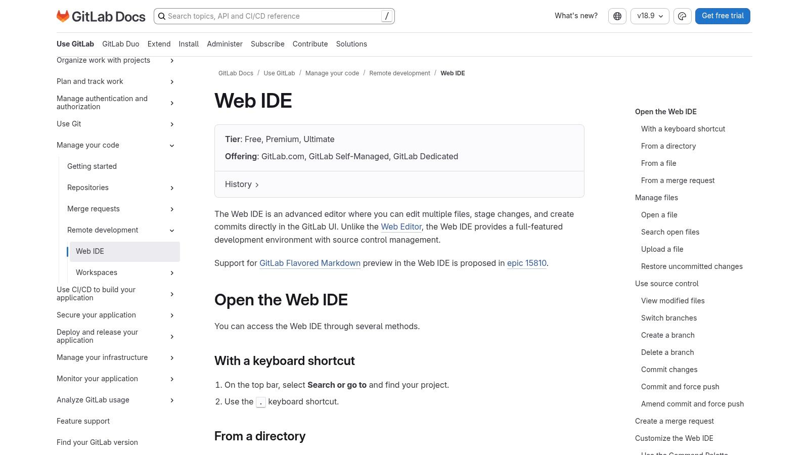Open Workspaces in the sidebar
The height and width of the screenshot is (455, 809).
[x=96, y=272]
